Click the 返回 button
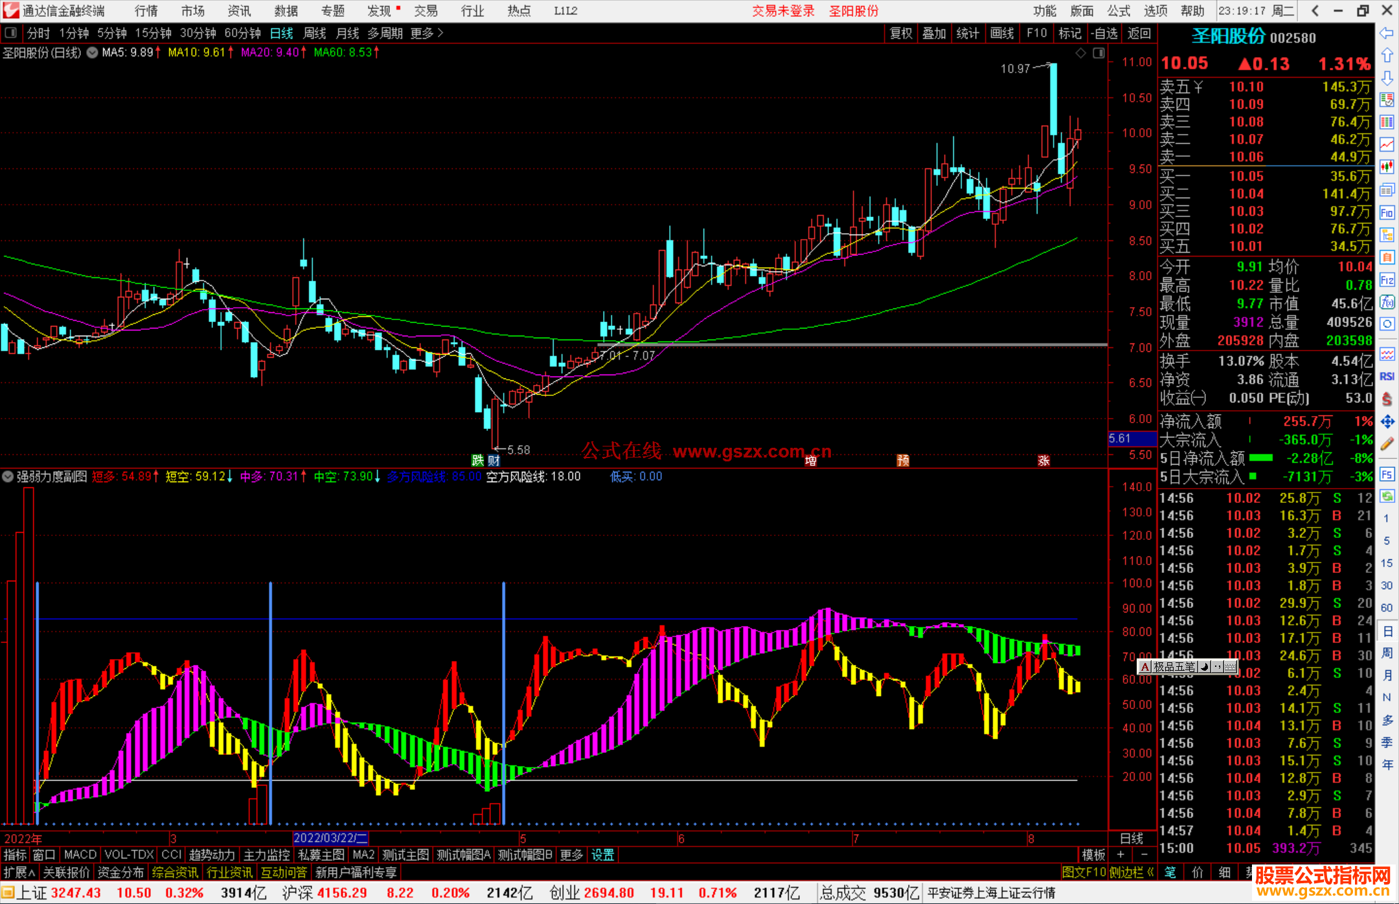1399x904 pixels. [x=1139, y=33]
